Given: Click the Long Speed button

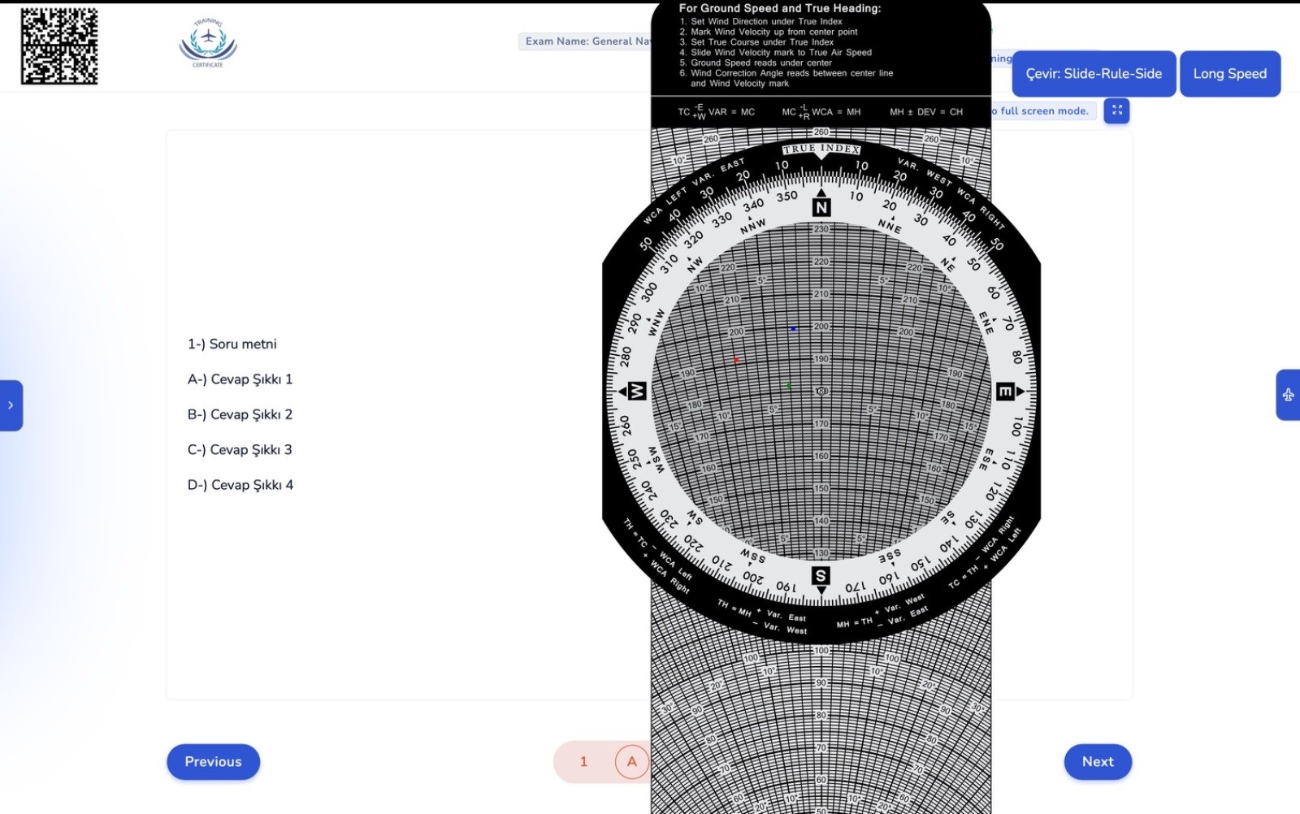Looking at the screenshot, I should click(x=1229, y=74).
